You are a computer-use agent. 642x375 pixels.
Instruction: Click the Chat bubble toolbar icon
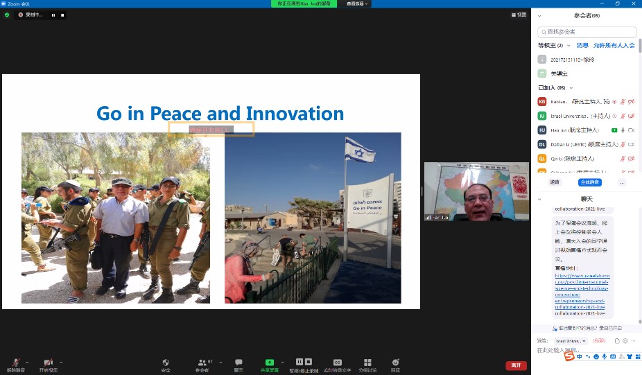coord(238,363)
